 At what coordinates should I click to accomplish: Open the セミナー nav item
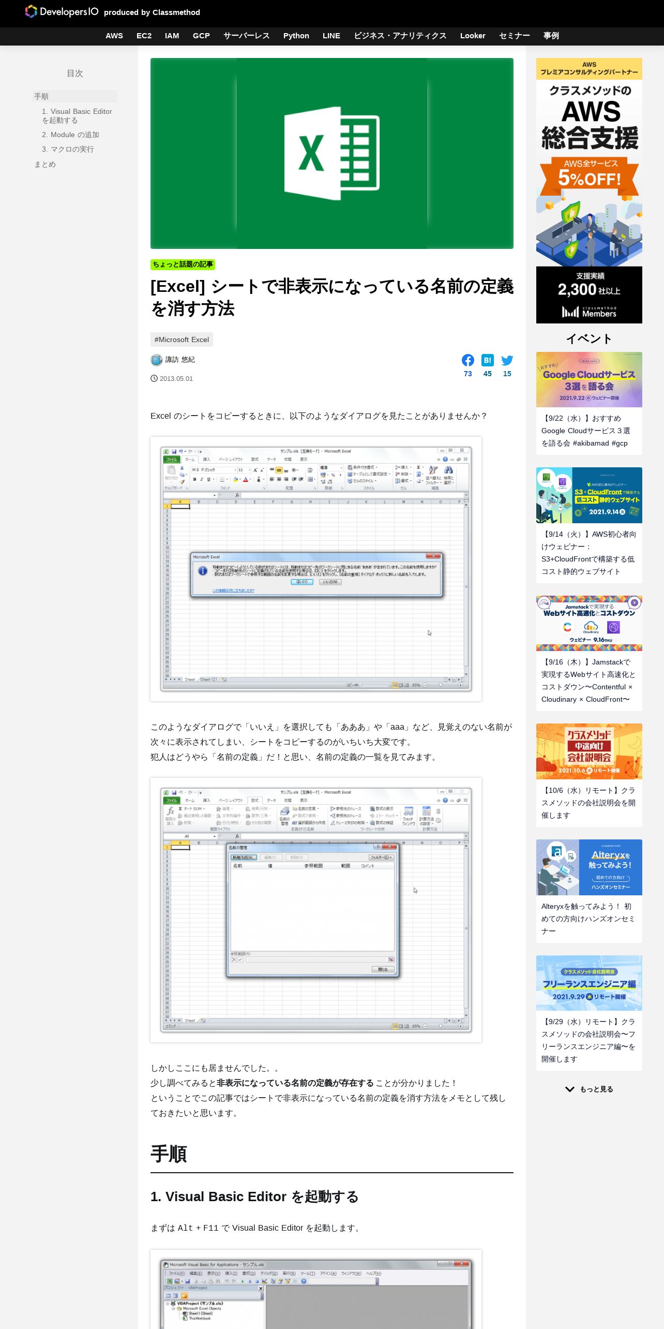coord(515,36)
